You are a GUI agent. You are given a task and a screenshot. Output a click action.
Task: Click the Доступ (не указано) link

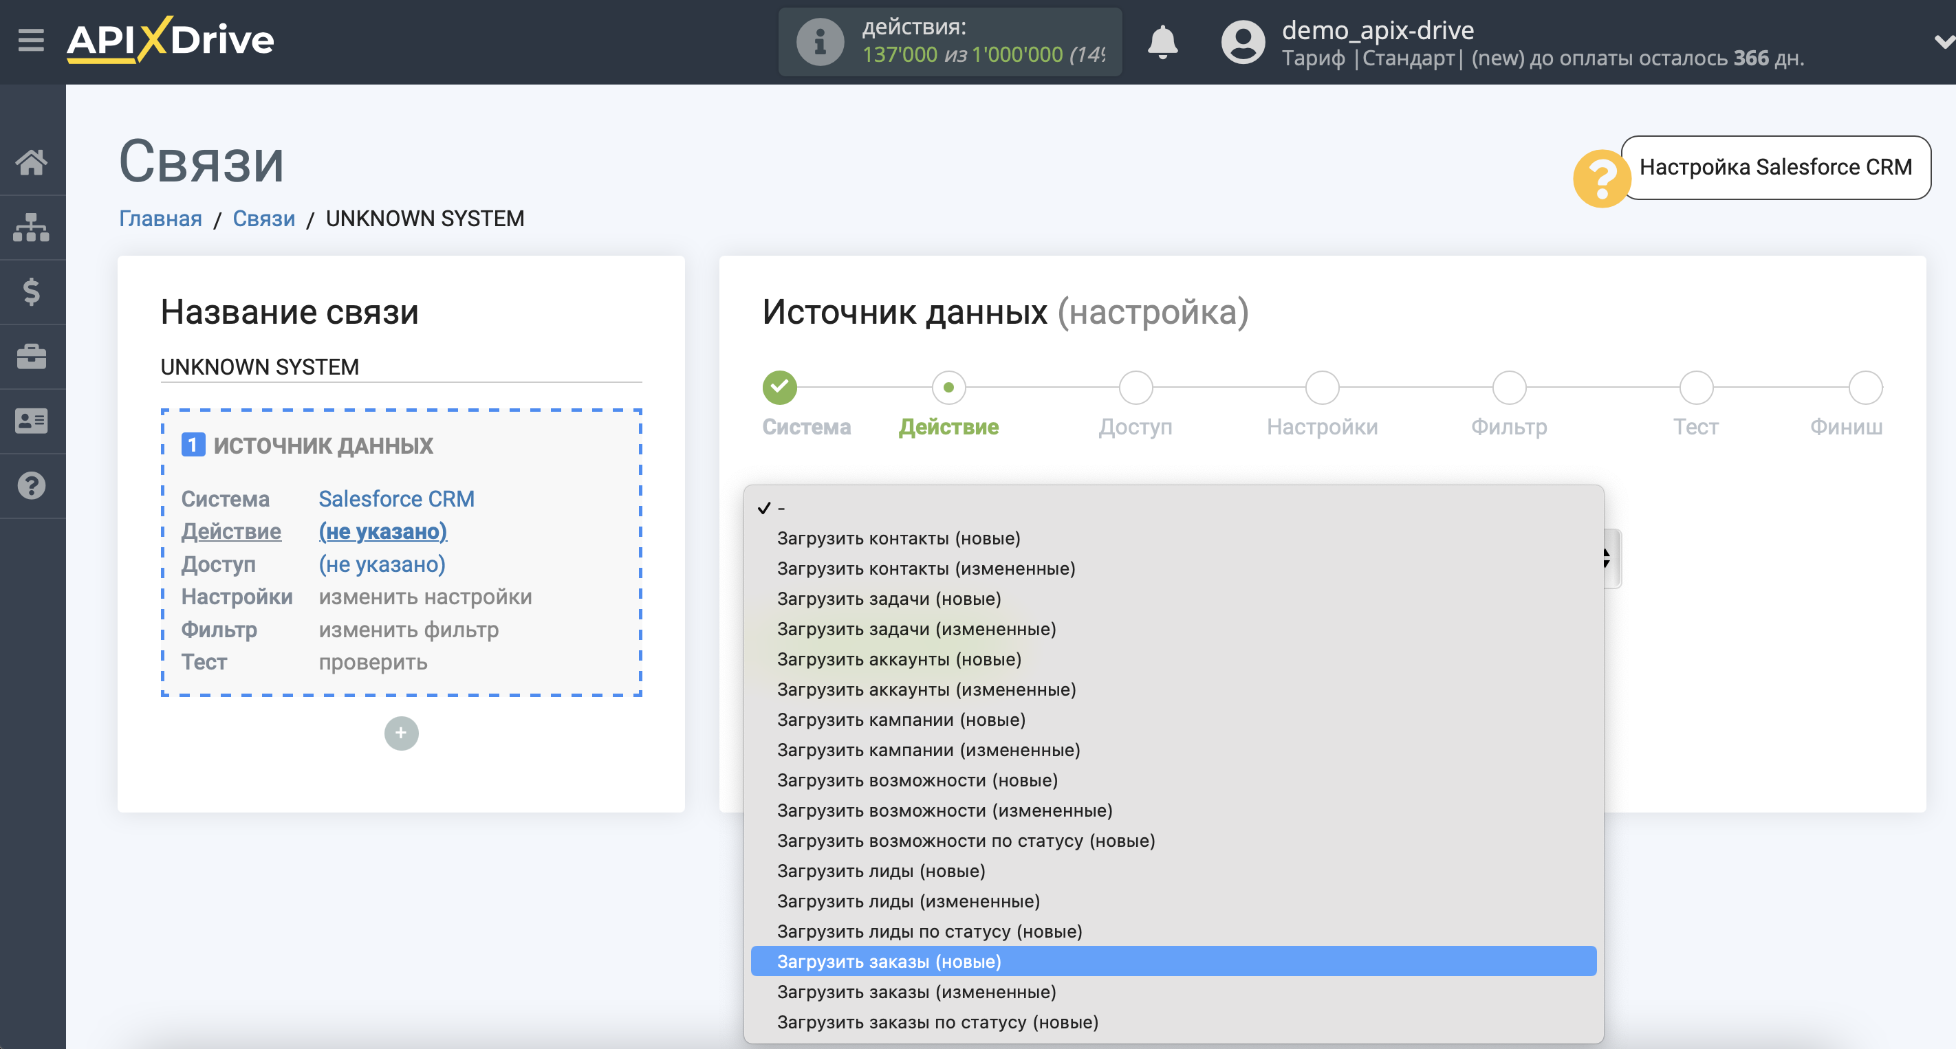click(x=382, y=564)
